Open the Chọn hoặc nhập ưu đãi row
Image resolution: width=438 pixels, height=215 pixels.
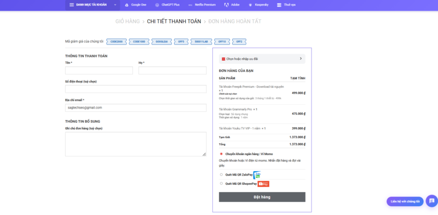[262, 59]
